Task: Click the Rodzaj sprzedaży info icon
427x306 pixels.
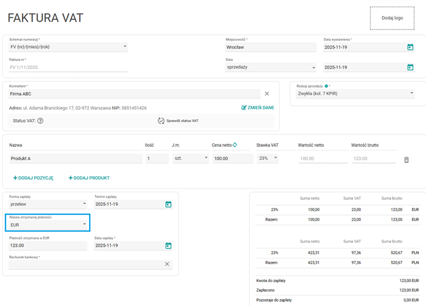Action: tap(325, 86)
